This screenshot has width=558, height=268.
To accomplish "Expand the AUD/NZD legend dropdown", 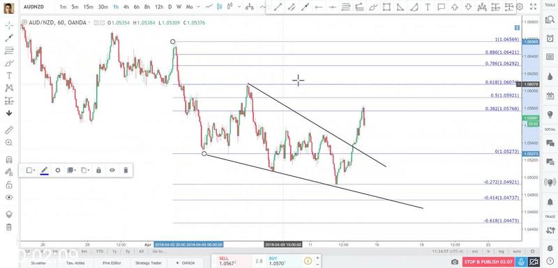I will 89,23.
